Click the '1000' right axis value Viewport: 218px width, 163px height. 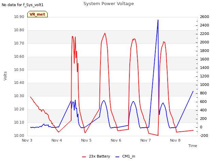pyautogui.click(x=204, y=85)
